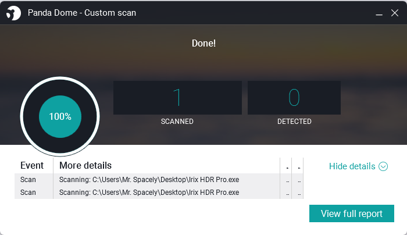The width and height of the screenshot is (407, 235).
Task: Close the Custom scan window
Action: point(394,12)
